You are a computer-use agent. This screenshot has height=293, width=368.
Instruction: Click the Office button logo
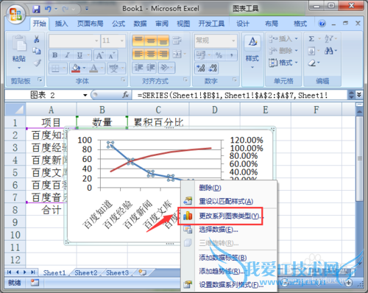(15, 14)
